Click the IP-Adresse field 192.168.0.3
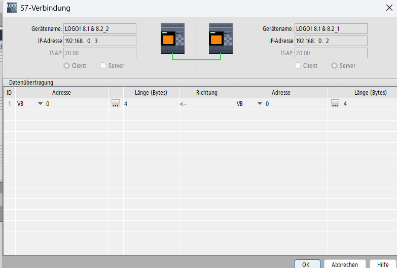397x268 pixels. 100,41
